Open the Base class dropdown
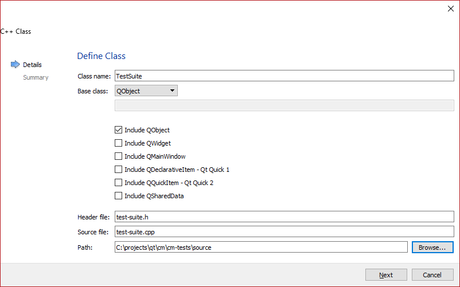Screen dimensions: 460x287 146,91
